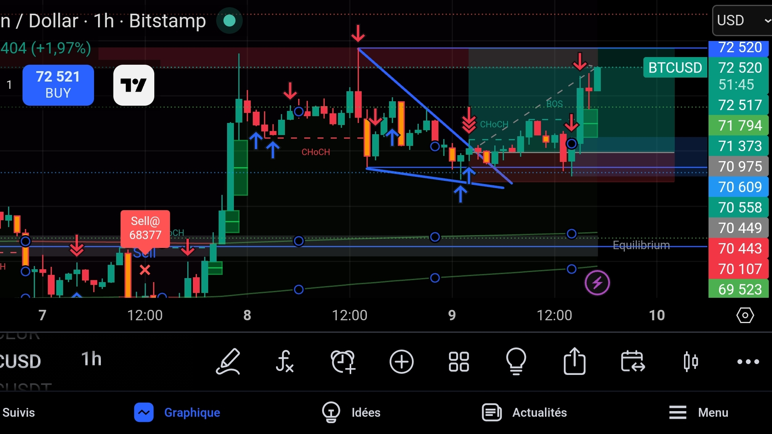Open the three-dot more options menu
Image resolution: width=772 pixels, height=434 pixels.
[748, 361]
